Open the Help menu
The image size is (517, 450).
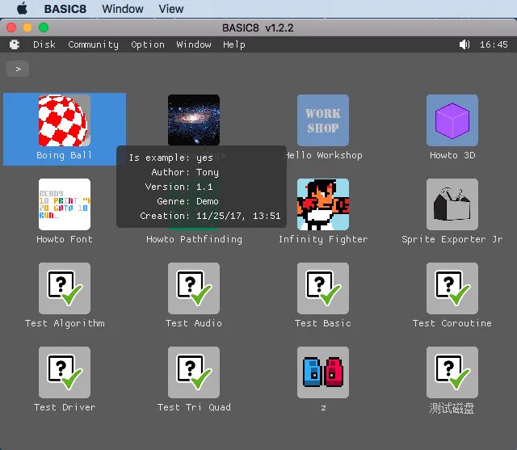click(234, 44)
